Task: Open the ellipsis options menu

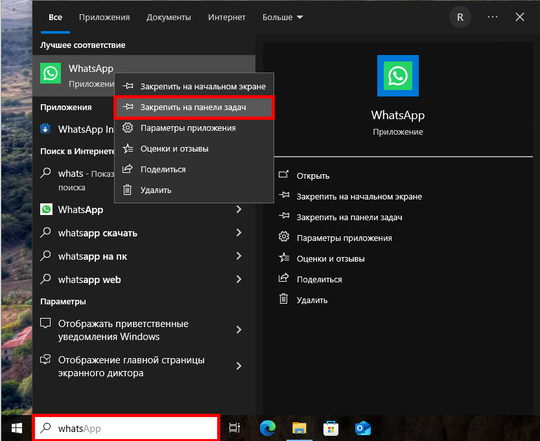Action: click(x=491, y=17)
